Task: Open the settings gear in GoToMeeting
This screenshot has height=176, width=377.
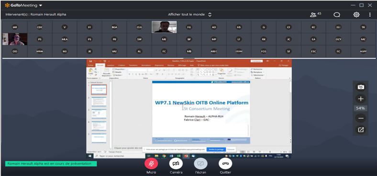Action: click(356, 15)
